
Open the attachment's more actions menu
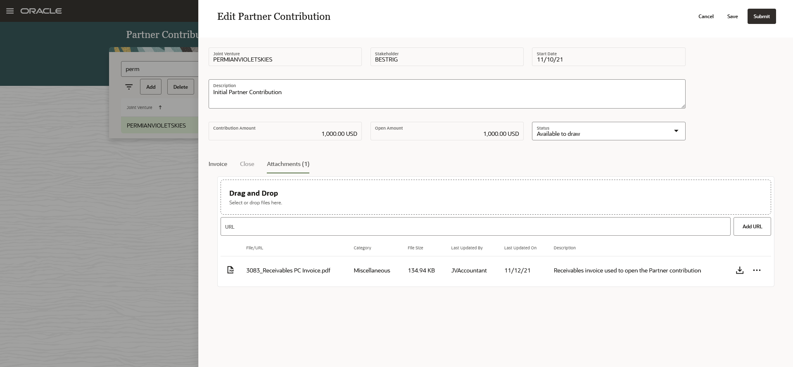(x=757, y=270)
